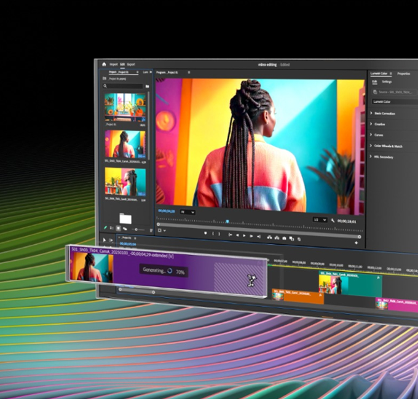This screenshot has width=418, height=399.
Task: Add Marker in Program monitor
Action: pyautogui.click(x=205, y=234)
